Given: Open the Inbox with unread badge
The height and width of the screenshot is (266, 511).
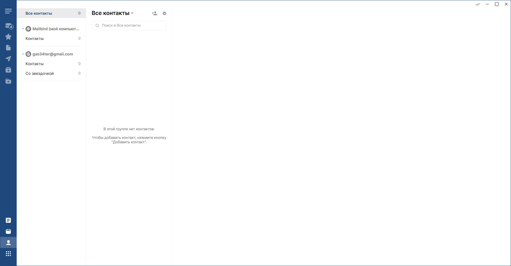Looking at the screenshot, I should click(9, 26).
